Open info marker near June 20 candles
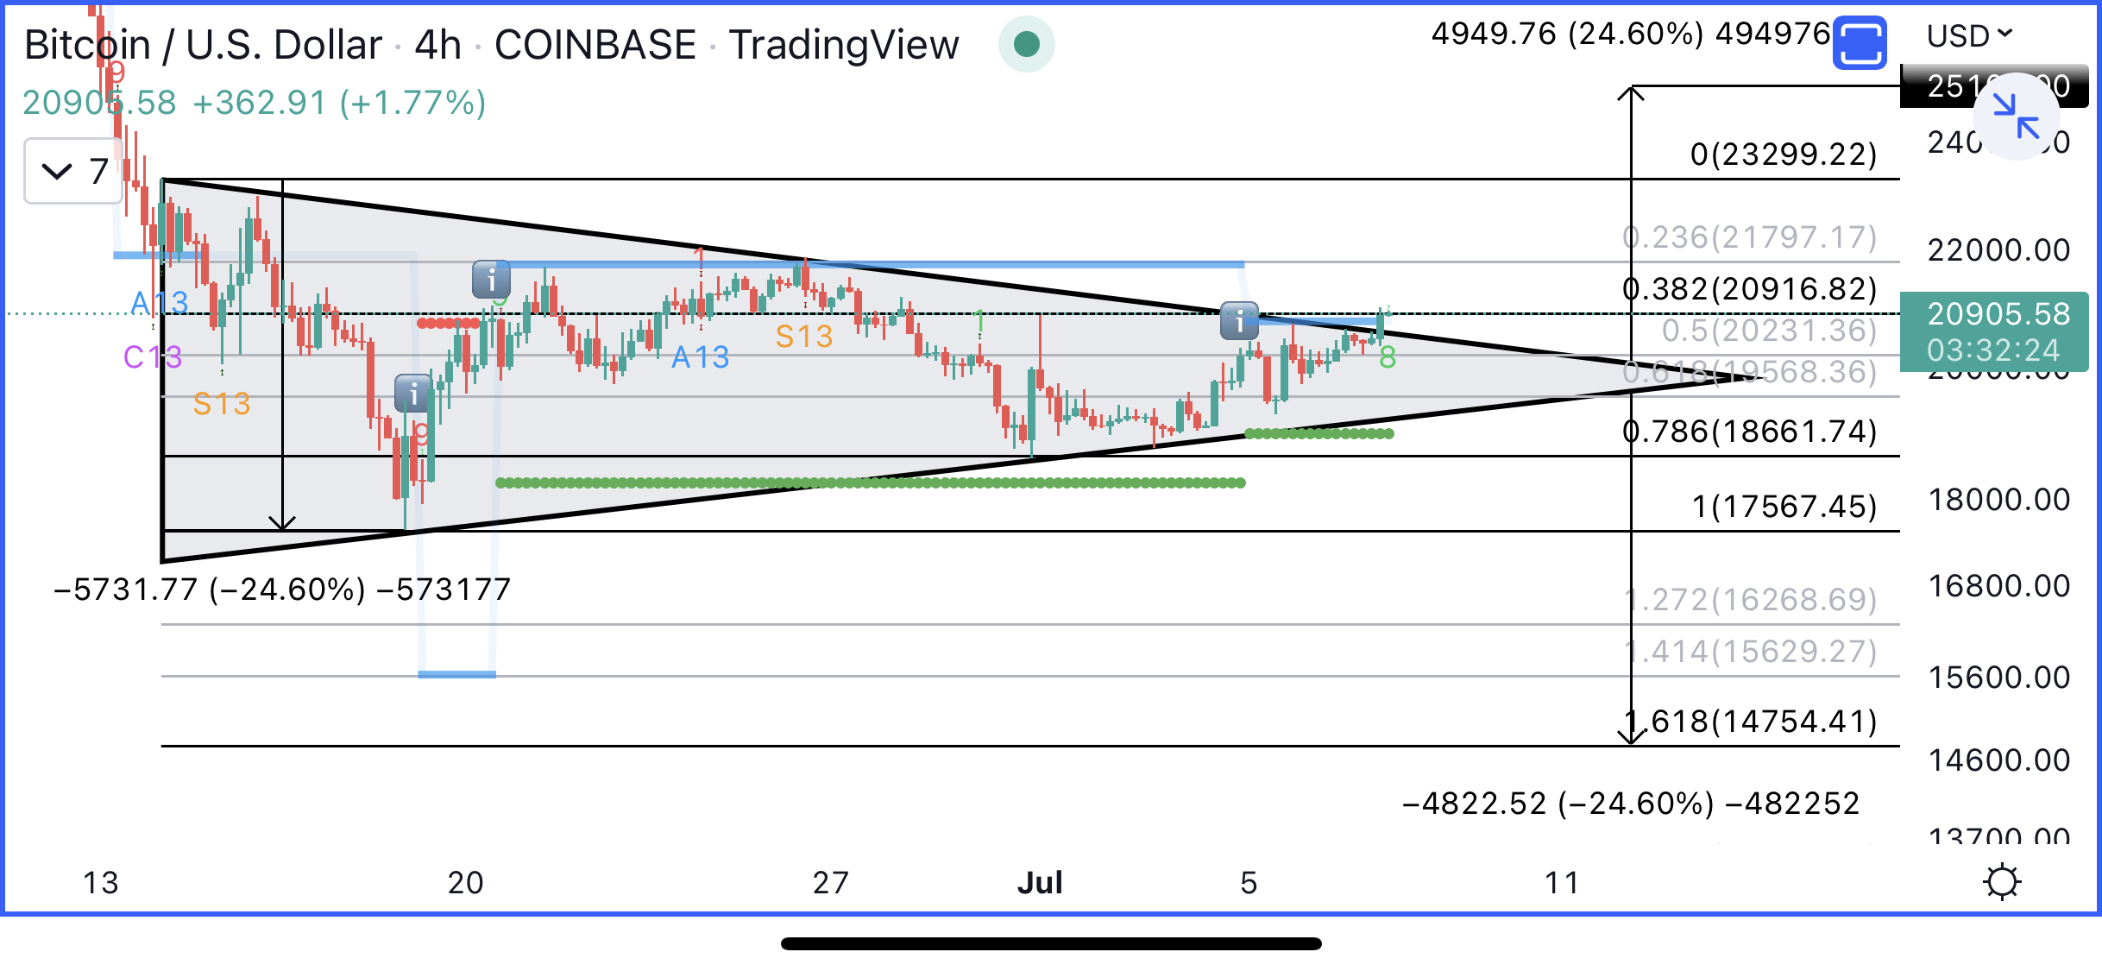 (491, 280)
